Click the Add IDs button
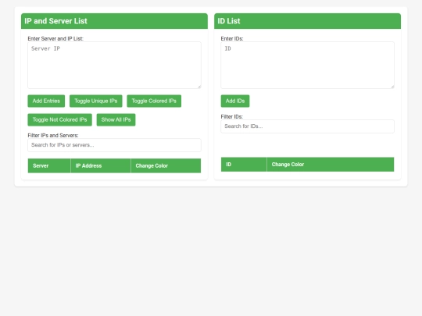This screenshot has height=316, width=422. pos(235,101)
